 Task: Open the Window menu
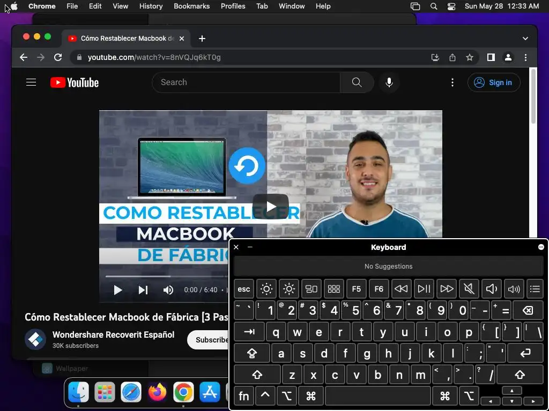tap(292, 6)
